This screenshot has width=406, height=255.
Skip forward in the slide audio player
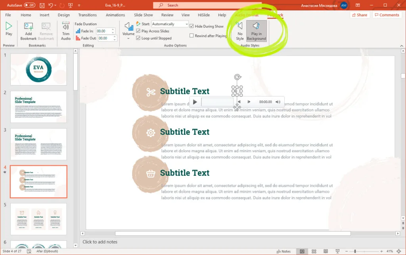click(249, 102)
